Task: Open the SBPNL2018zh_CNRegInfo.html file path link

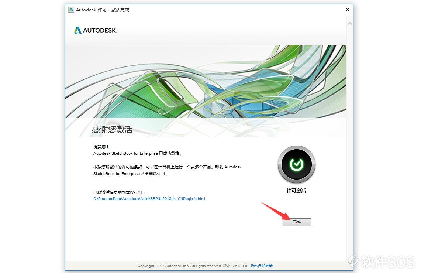Action: 149,199
